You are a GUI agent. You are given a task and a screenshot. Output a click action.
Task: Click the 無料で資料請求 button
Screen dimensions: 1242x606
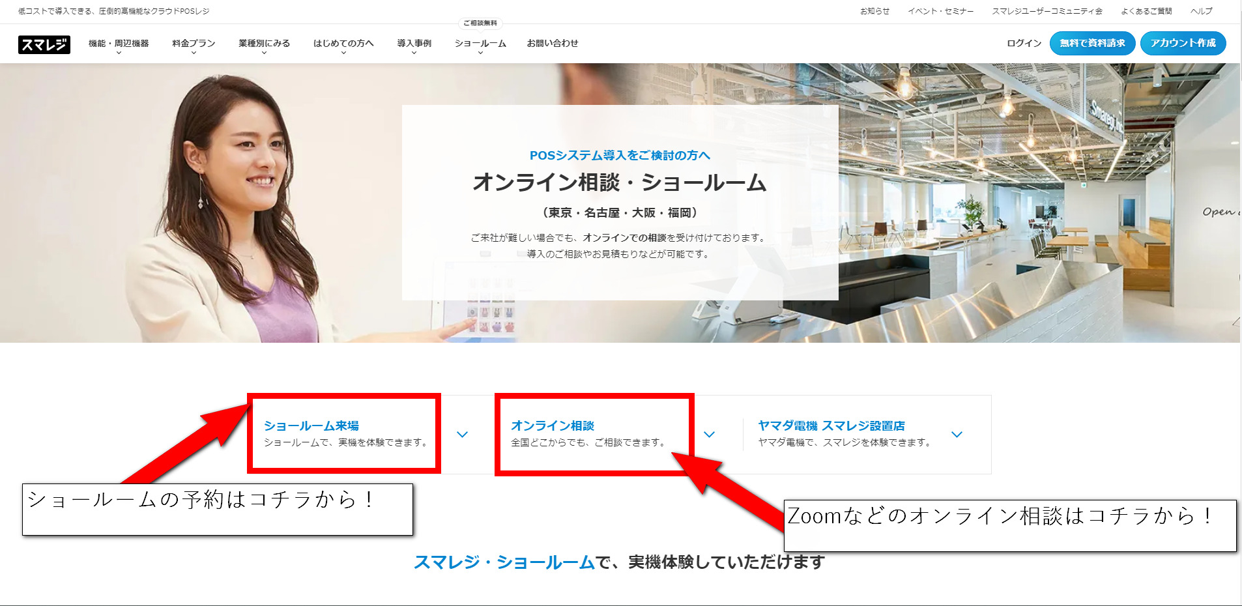coord(1092,43)
